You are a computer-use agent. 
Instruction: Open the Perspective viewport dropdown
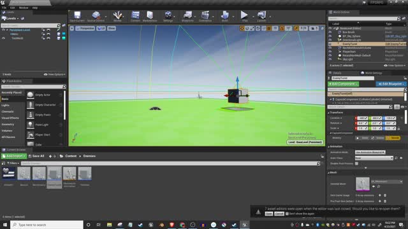pyautogui.click(x=85, y=28)
